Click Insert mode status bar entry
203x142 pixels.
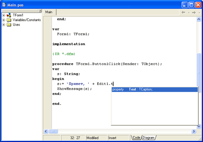tap(119, 138)
